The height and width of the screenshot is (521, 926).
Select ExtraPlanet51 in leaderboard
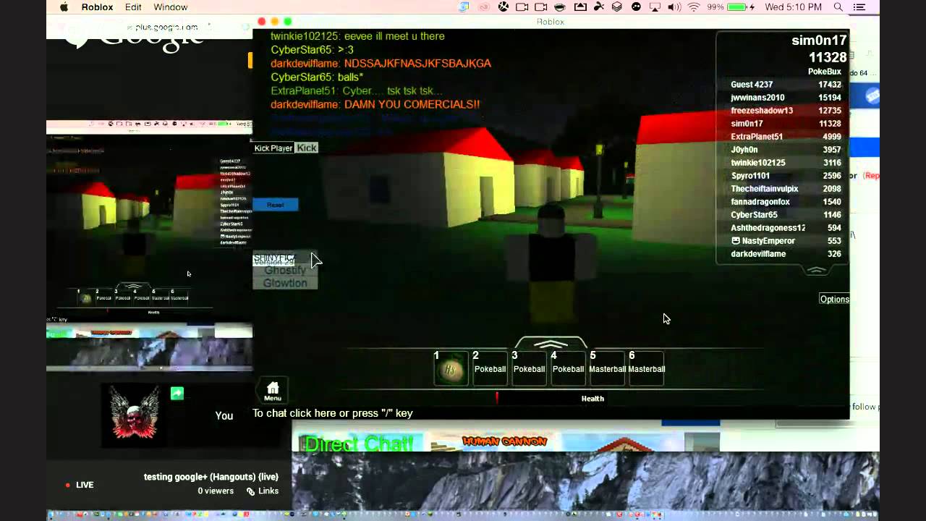pos(786,137)
